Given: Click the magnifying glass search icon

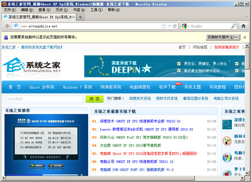Looking at the screenshot, I should [x=234, y=26].
